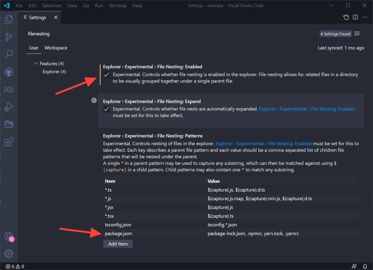This screenshot has height=270, width=373.
Task: Click the Split Editor icon
Action: point(355,17)
